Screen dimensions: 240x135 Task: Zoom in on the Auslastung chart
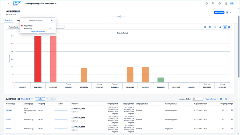click(x=210, y=27)
